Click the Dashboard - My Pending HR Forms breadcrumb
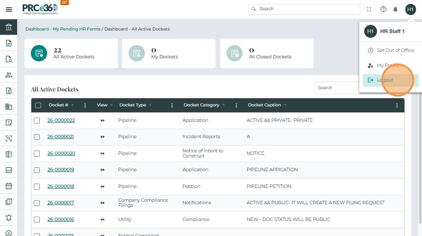The height and width of the screenshot is (236, 422). tap(63, 29)
